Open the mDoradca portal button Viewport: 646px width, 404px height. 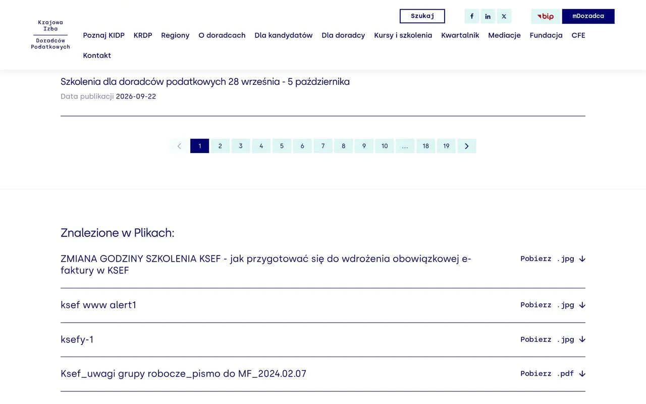click(588, 16)
